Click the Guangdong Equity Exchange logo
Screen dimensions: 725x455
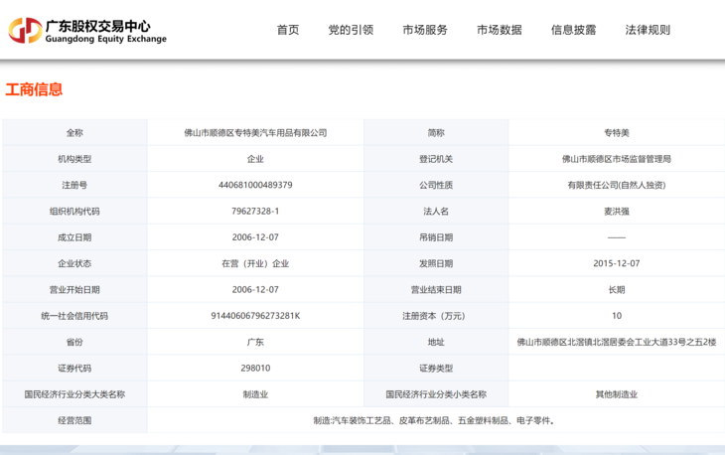click(87, 30)
